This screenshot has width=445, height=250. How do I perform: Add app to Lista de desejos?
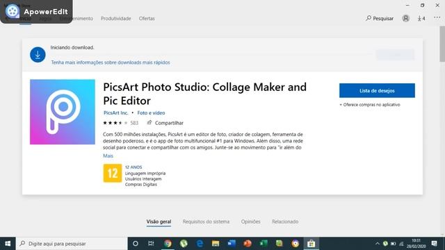click(x=377, y=90)
